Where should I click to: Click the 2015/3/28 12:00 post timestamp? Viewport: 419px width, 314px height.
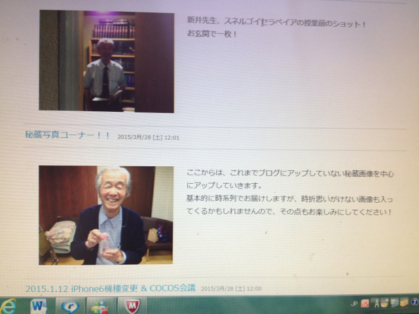pos(231,288)
